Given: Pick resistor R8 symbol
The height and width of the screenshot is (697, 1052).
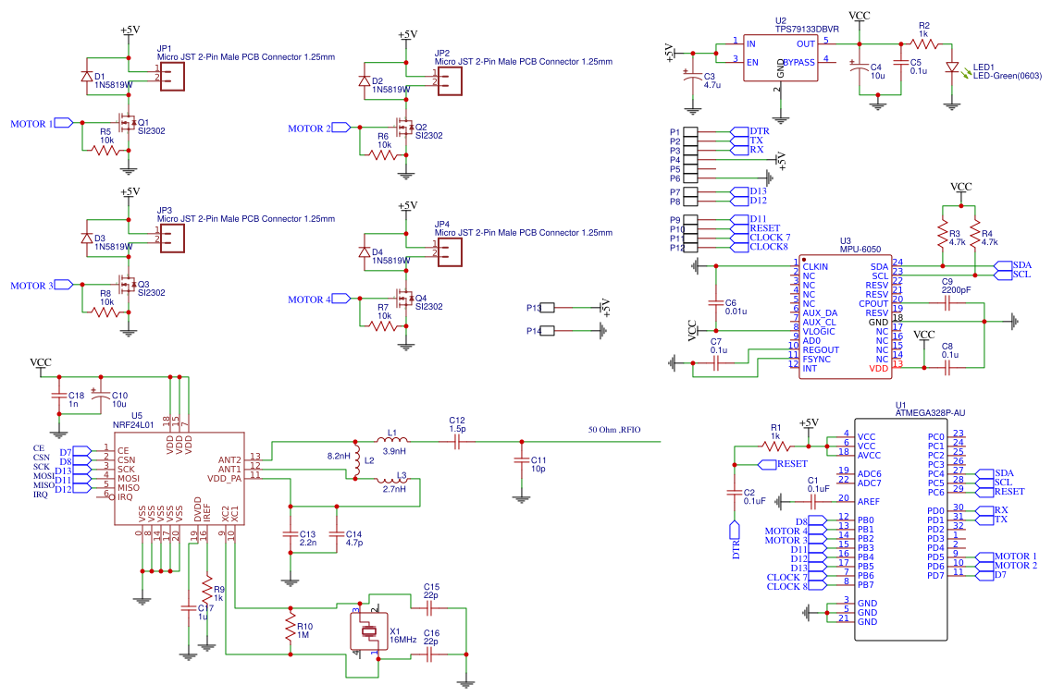Looking at the screenshot, I should (105, 312).
